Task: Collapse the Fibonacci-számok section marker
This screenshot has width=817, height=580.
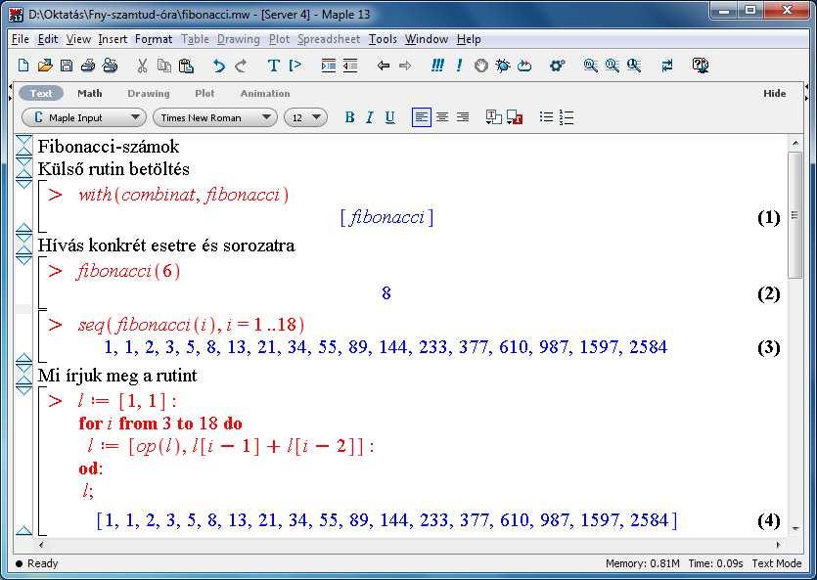Action: tap(23, 146)
